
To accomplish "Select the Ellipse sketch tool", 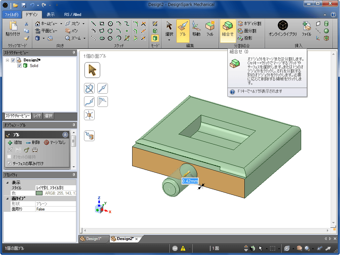I will point(102,38).
